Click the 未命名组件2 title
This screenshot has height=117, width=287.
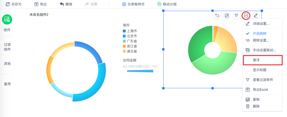[x=39, y=15]
